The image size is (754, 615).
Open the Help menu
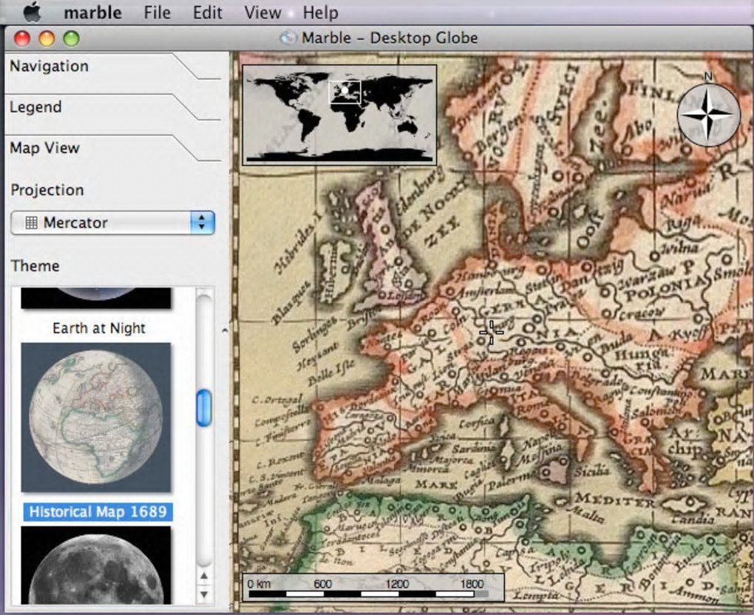click(x=320, y=13)
